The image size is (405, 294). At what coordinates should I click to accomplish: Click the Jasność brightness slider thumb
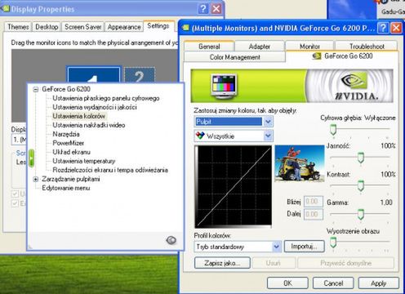point(361,158)
